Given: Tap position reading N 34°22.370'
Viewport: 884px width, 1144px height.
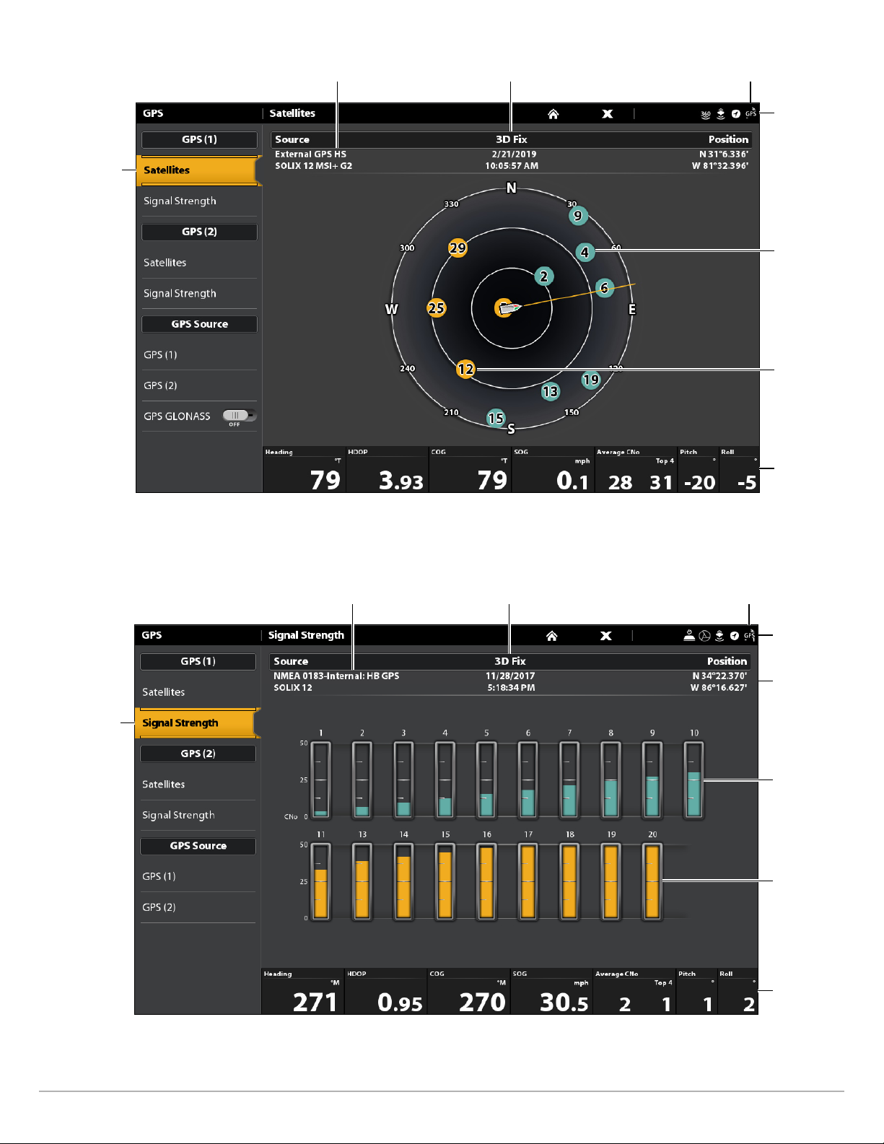Looking at the screenshot, I should (719, 676).
